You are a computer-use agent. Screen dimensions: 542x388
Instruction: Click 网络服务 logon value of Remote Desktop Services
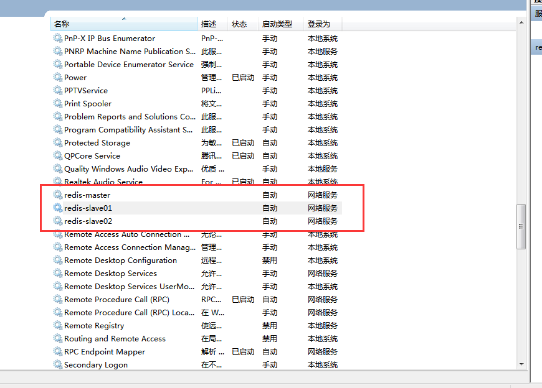coord(323,273)
